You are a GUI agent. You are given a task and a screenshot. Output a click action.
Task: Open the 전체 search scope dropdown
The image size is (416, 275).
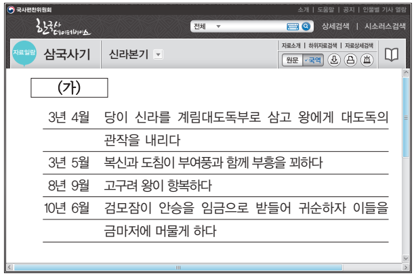coord(207,26)
